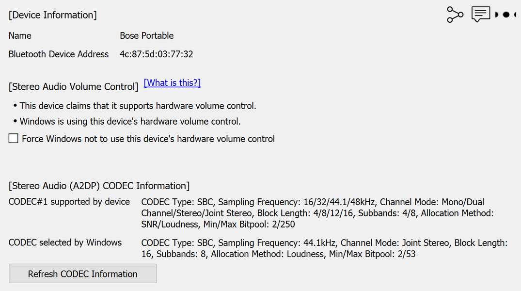Open the feedback comment icon

pos(481,15)
